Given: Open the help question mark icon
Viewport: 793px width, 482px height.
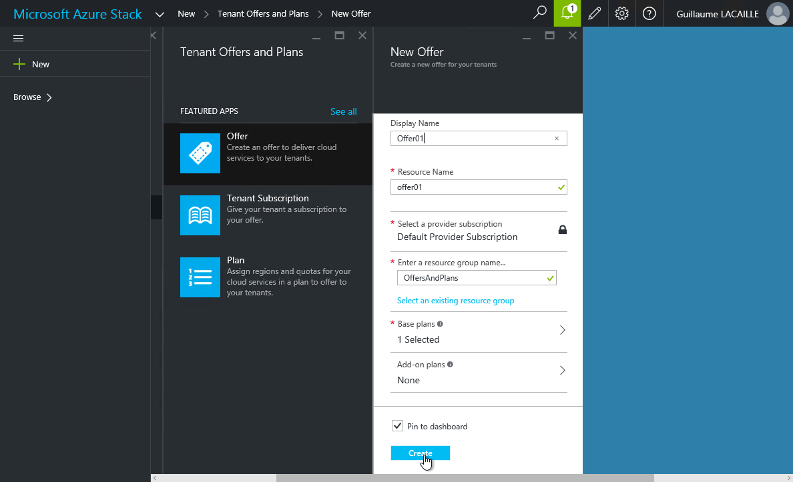Looking at the screenshot, I should click(x=649, y=13).
